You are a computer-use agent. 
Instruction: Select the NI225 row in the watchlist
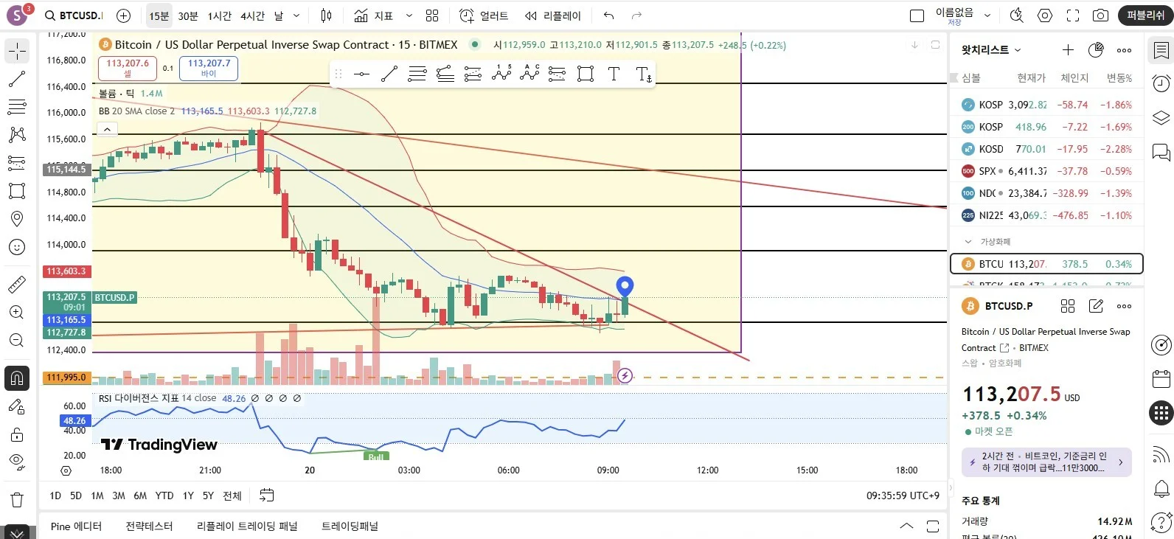click(1046, 215)
